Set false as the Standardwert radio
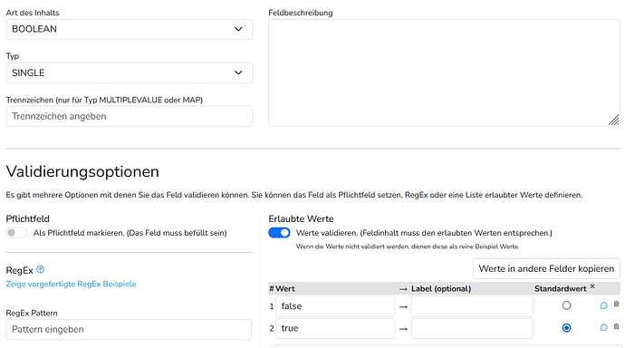 click(x=566, y=305)
